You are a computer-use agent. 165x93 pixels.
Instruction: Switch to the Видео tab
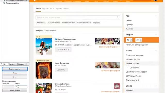(x=66, y=9)
